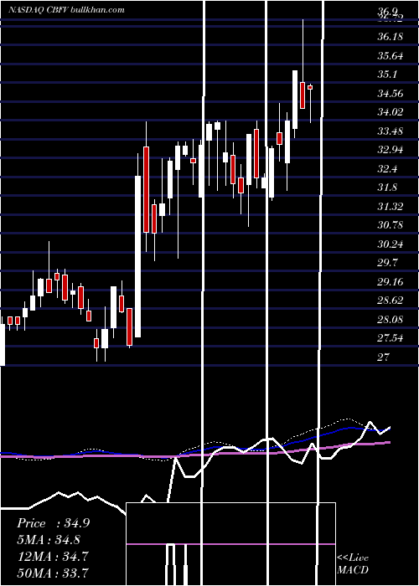Click the 33.48 price axis label

391,131
